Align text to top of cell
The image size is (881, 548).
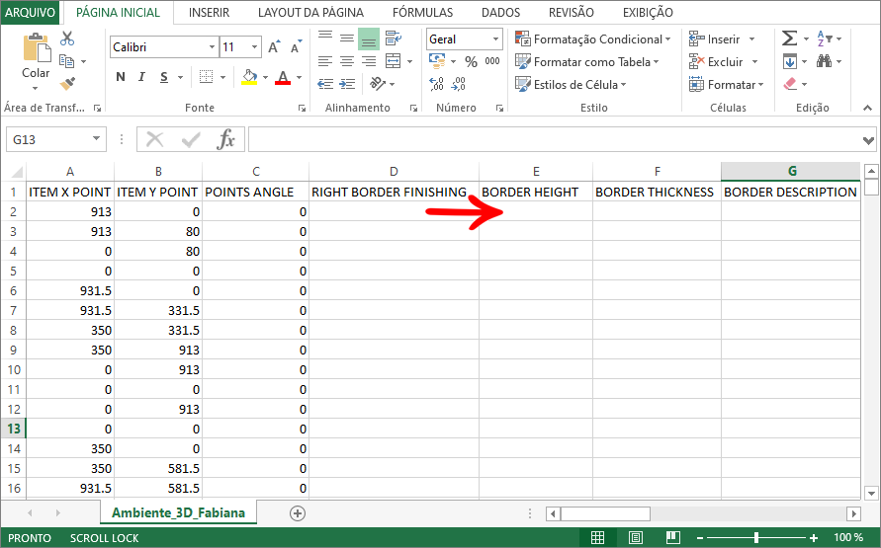[x=325, y=37]
